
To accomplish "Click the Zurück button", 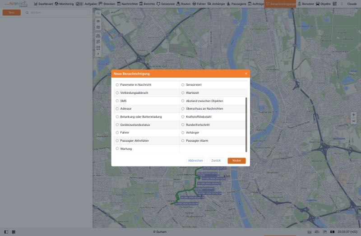I will point(216,161).
